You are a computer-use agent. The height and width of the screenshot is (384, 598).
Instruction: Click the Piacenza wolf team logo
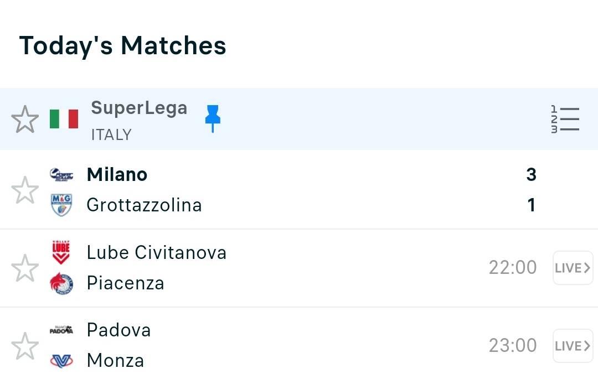pos(61,283)
